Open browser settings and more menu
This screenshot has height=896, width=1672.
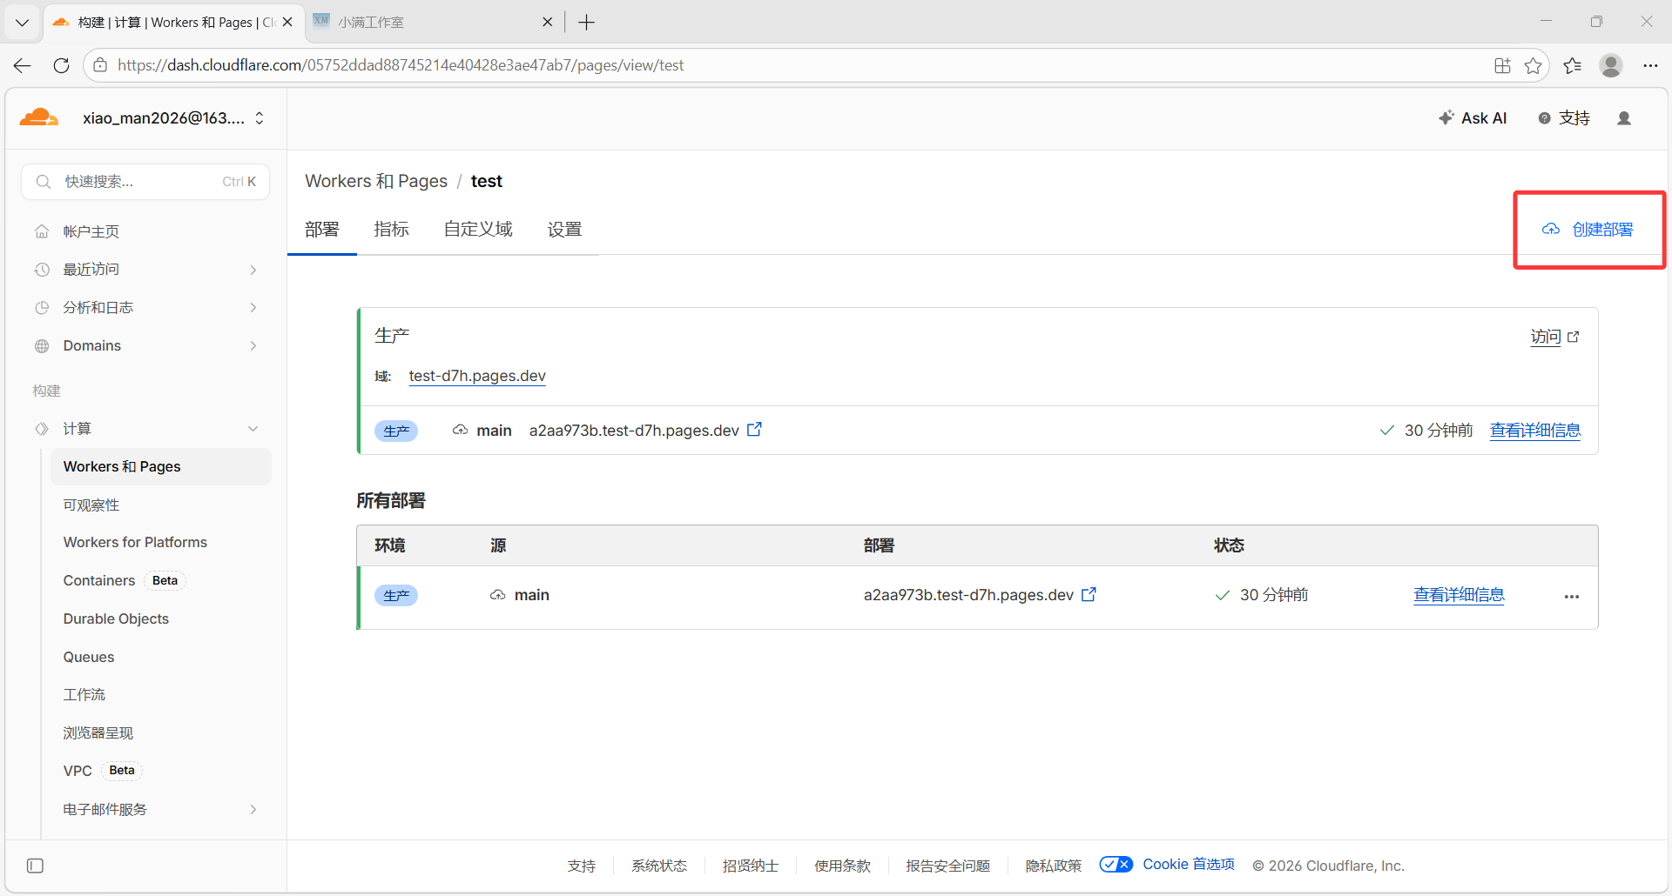tap(1650, 65)
